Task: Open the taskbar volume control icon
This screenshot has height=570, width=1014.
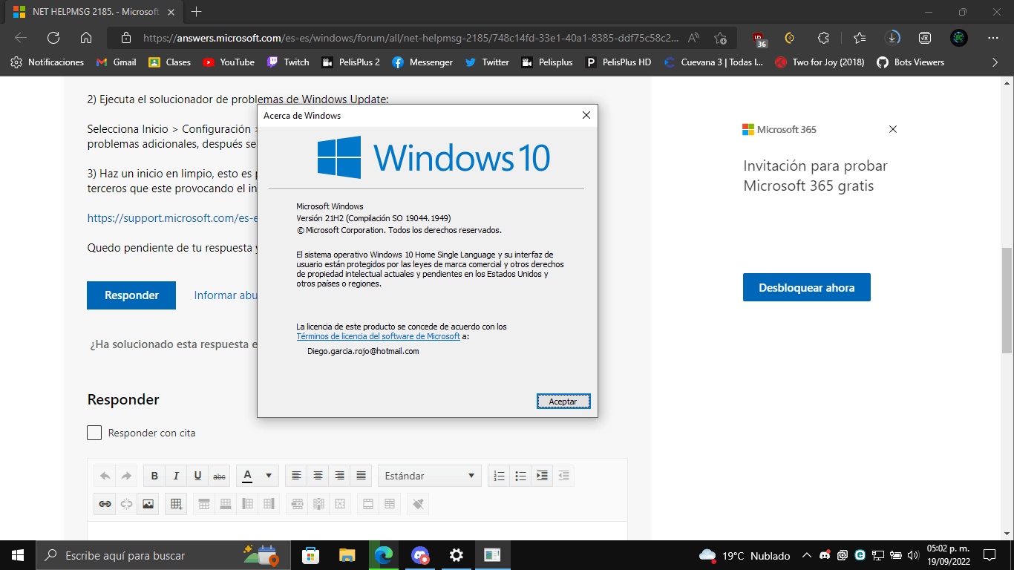Action: pyautogui.click(x=913, y=555)
